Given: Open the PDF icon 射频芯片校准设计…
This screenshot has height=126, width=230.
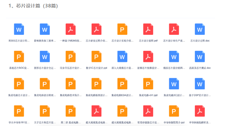Looking at the screenshot, I should 148,57.
